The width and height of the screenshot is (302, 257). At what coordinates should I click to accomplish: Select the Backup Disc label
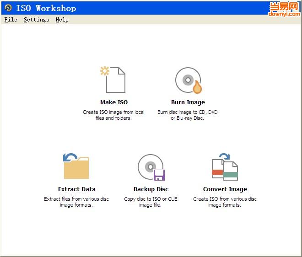click(x=151, y=189)
